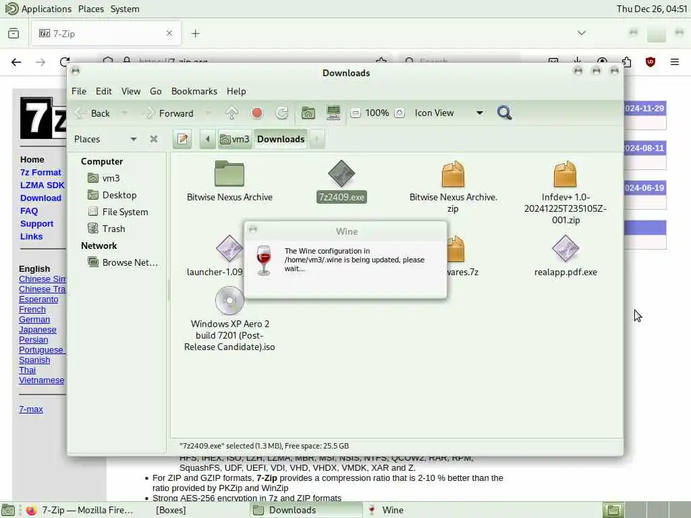Image resolution: width=691 pixels, height=518 pixels.
Task: Select the Bitwise Nexus Archive.zip file icon
Action: [x=453, y=173]
